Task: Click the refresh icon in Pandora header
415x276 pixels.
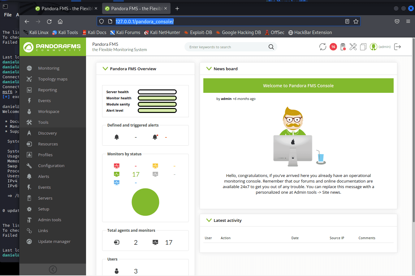Action: [323, 47]
